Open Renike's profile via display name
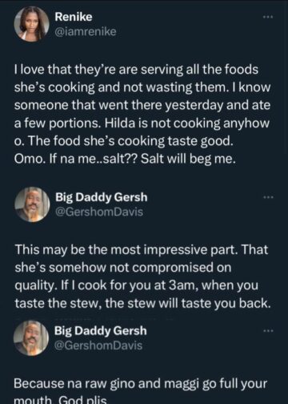The image size is (288, 404). click(74, 17)
